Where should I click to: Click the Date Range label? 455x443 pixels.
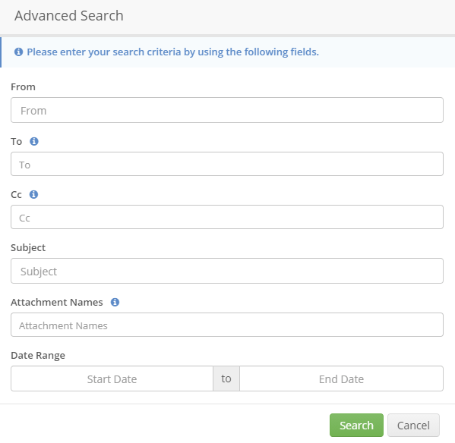pos(38,356)
